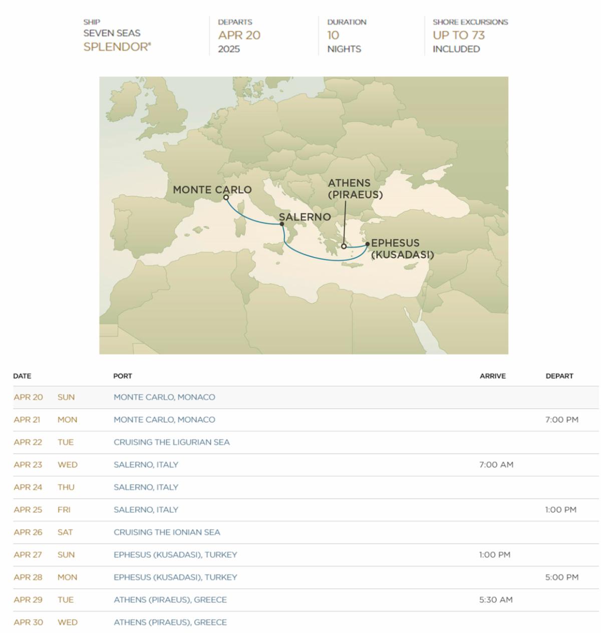Click the Salerno port dot on map
Image resolution: width=601 pixels, height=634 pixels.
click(x=282, y=224)
